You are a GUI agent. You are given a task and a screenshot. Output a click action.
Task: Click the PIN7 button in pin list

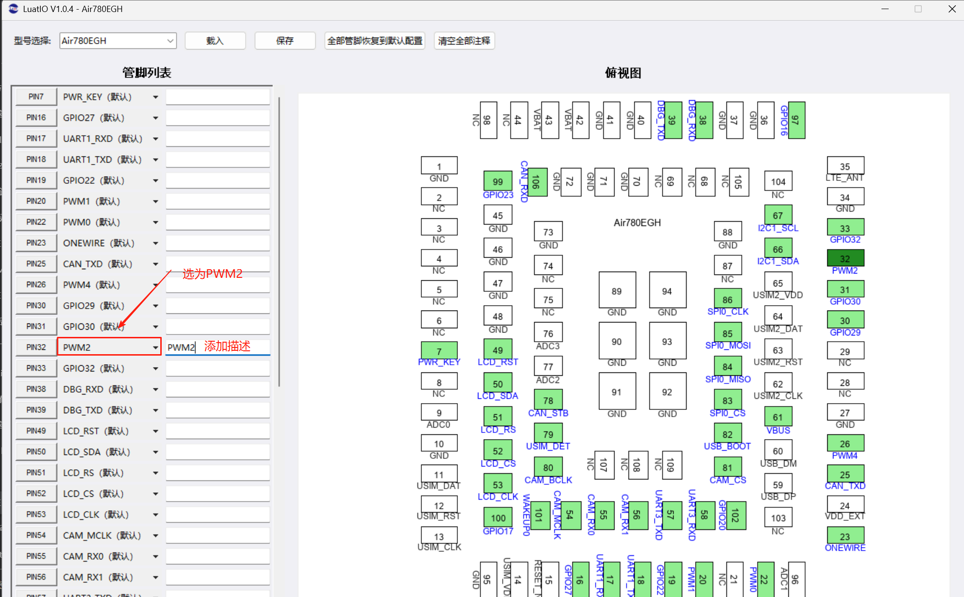(36, 97)
